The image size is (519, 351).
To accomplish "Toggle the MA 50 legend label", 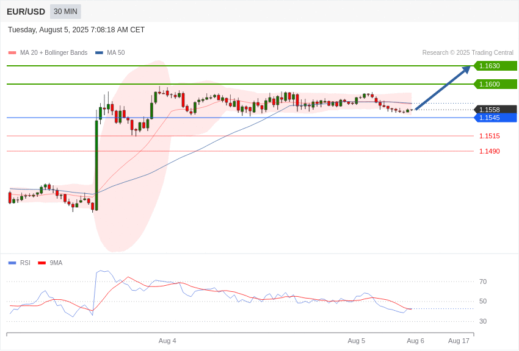I will click(x=116, y=52).
